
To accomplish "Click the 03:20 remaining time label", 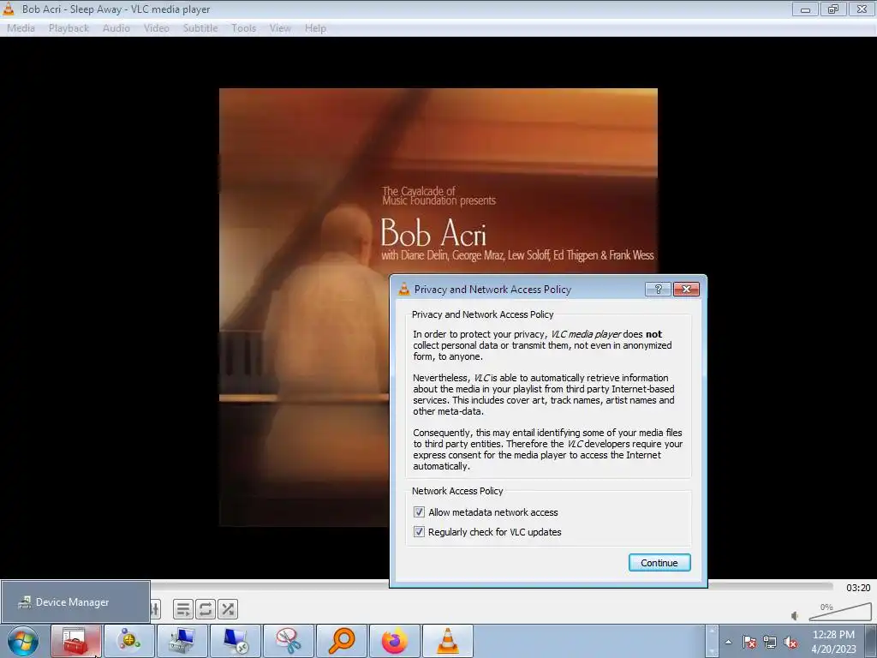I will pyautogui.click(x=858, y=588).
